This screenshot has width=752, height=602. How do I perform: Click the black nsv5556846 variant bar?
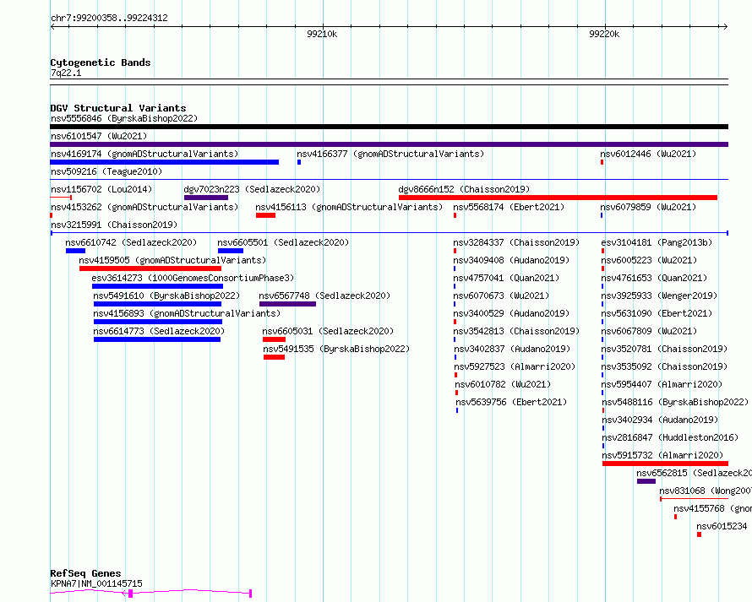pos(389,127)
